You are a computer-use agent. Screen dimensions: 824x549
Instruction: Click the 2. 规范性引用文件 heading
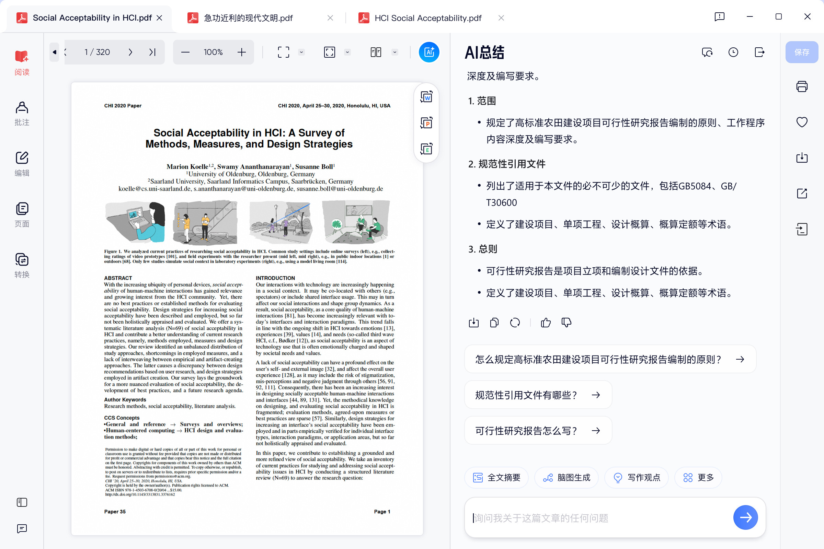(x=507, y=164)
